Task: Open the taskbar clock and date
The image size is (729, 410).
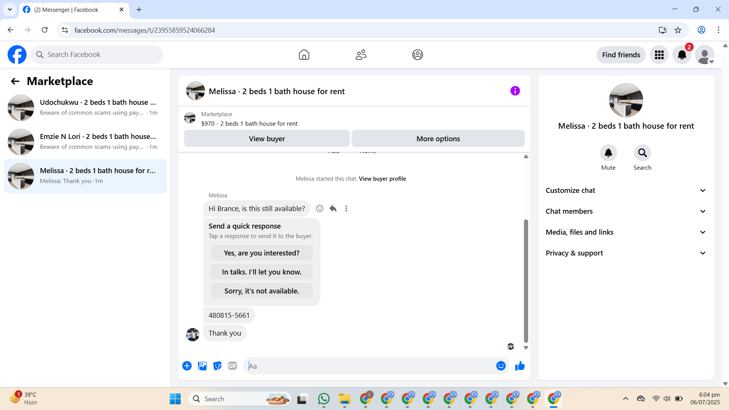Action: (x=705, y=399)
